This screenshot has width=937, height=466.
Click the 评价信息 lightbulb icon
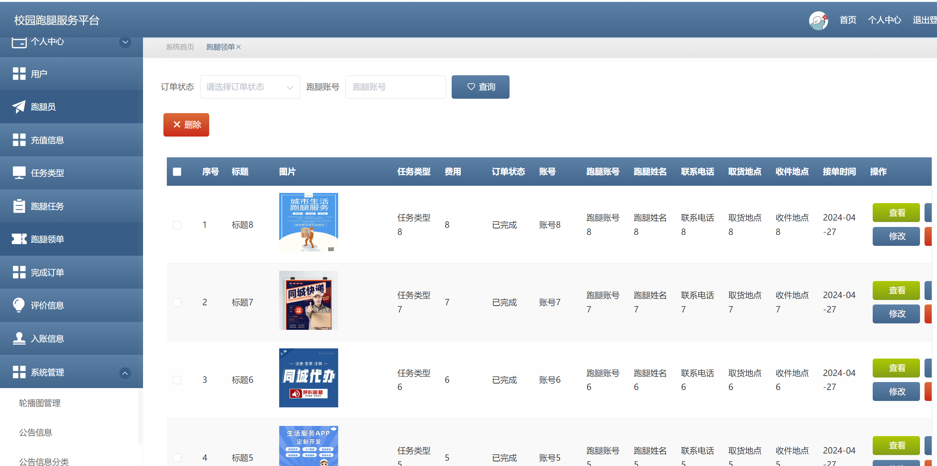click(x=19, y=305)
